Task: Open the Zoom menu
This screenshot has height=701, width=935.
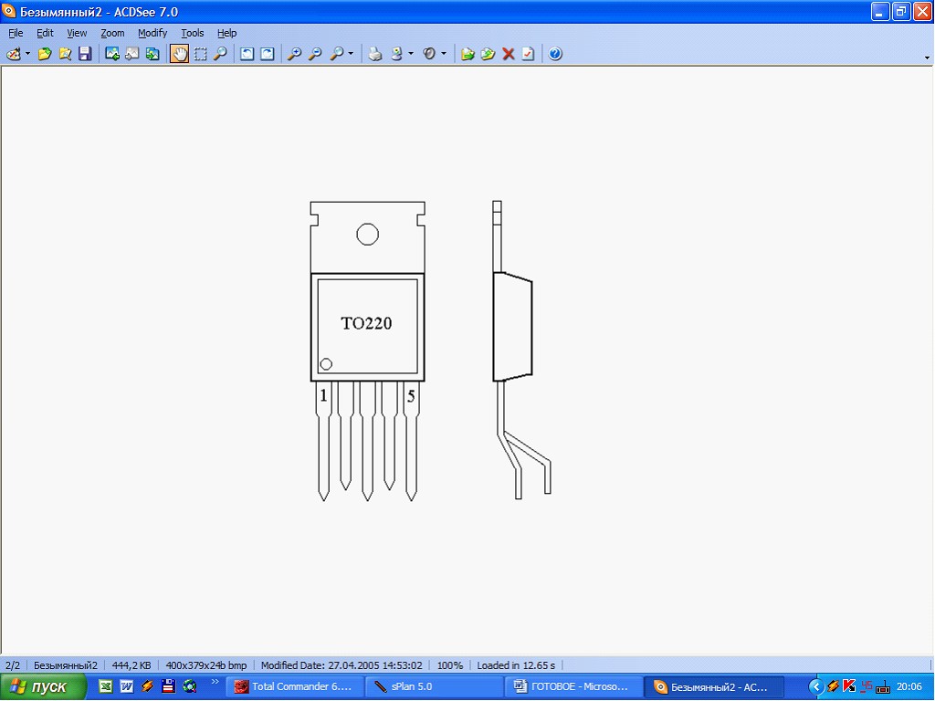Action: point(112,34)
